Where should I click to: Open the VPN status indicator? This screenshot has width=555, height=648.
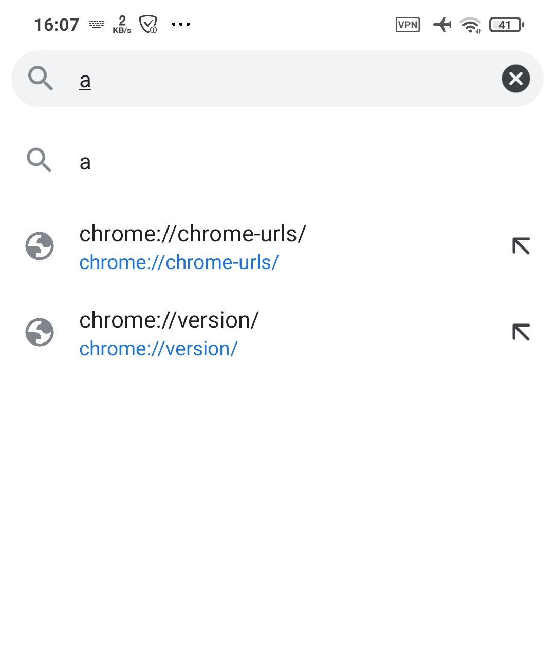(407, 24)
